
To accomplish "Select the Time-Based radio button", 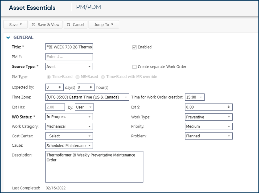I will click(48, 77).
